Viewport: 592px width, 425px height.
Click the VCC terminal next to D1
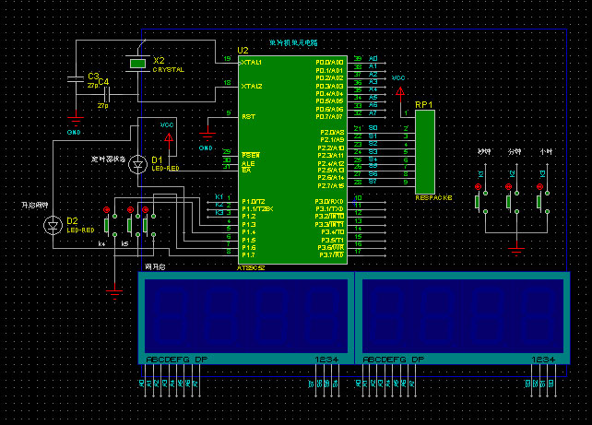point(169,136)
